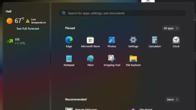Click the Recommended section heading

[x=76, y=99]
